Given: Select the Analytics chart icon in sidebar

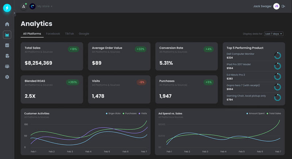Looking at the screenshot, I should click(7, 35).
